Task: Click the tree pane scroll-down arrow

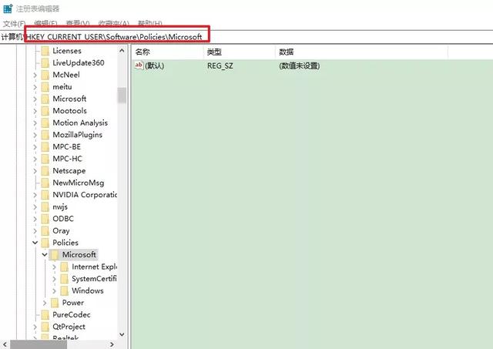Action: (122, 334)
